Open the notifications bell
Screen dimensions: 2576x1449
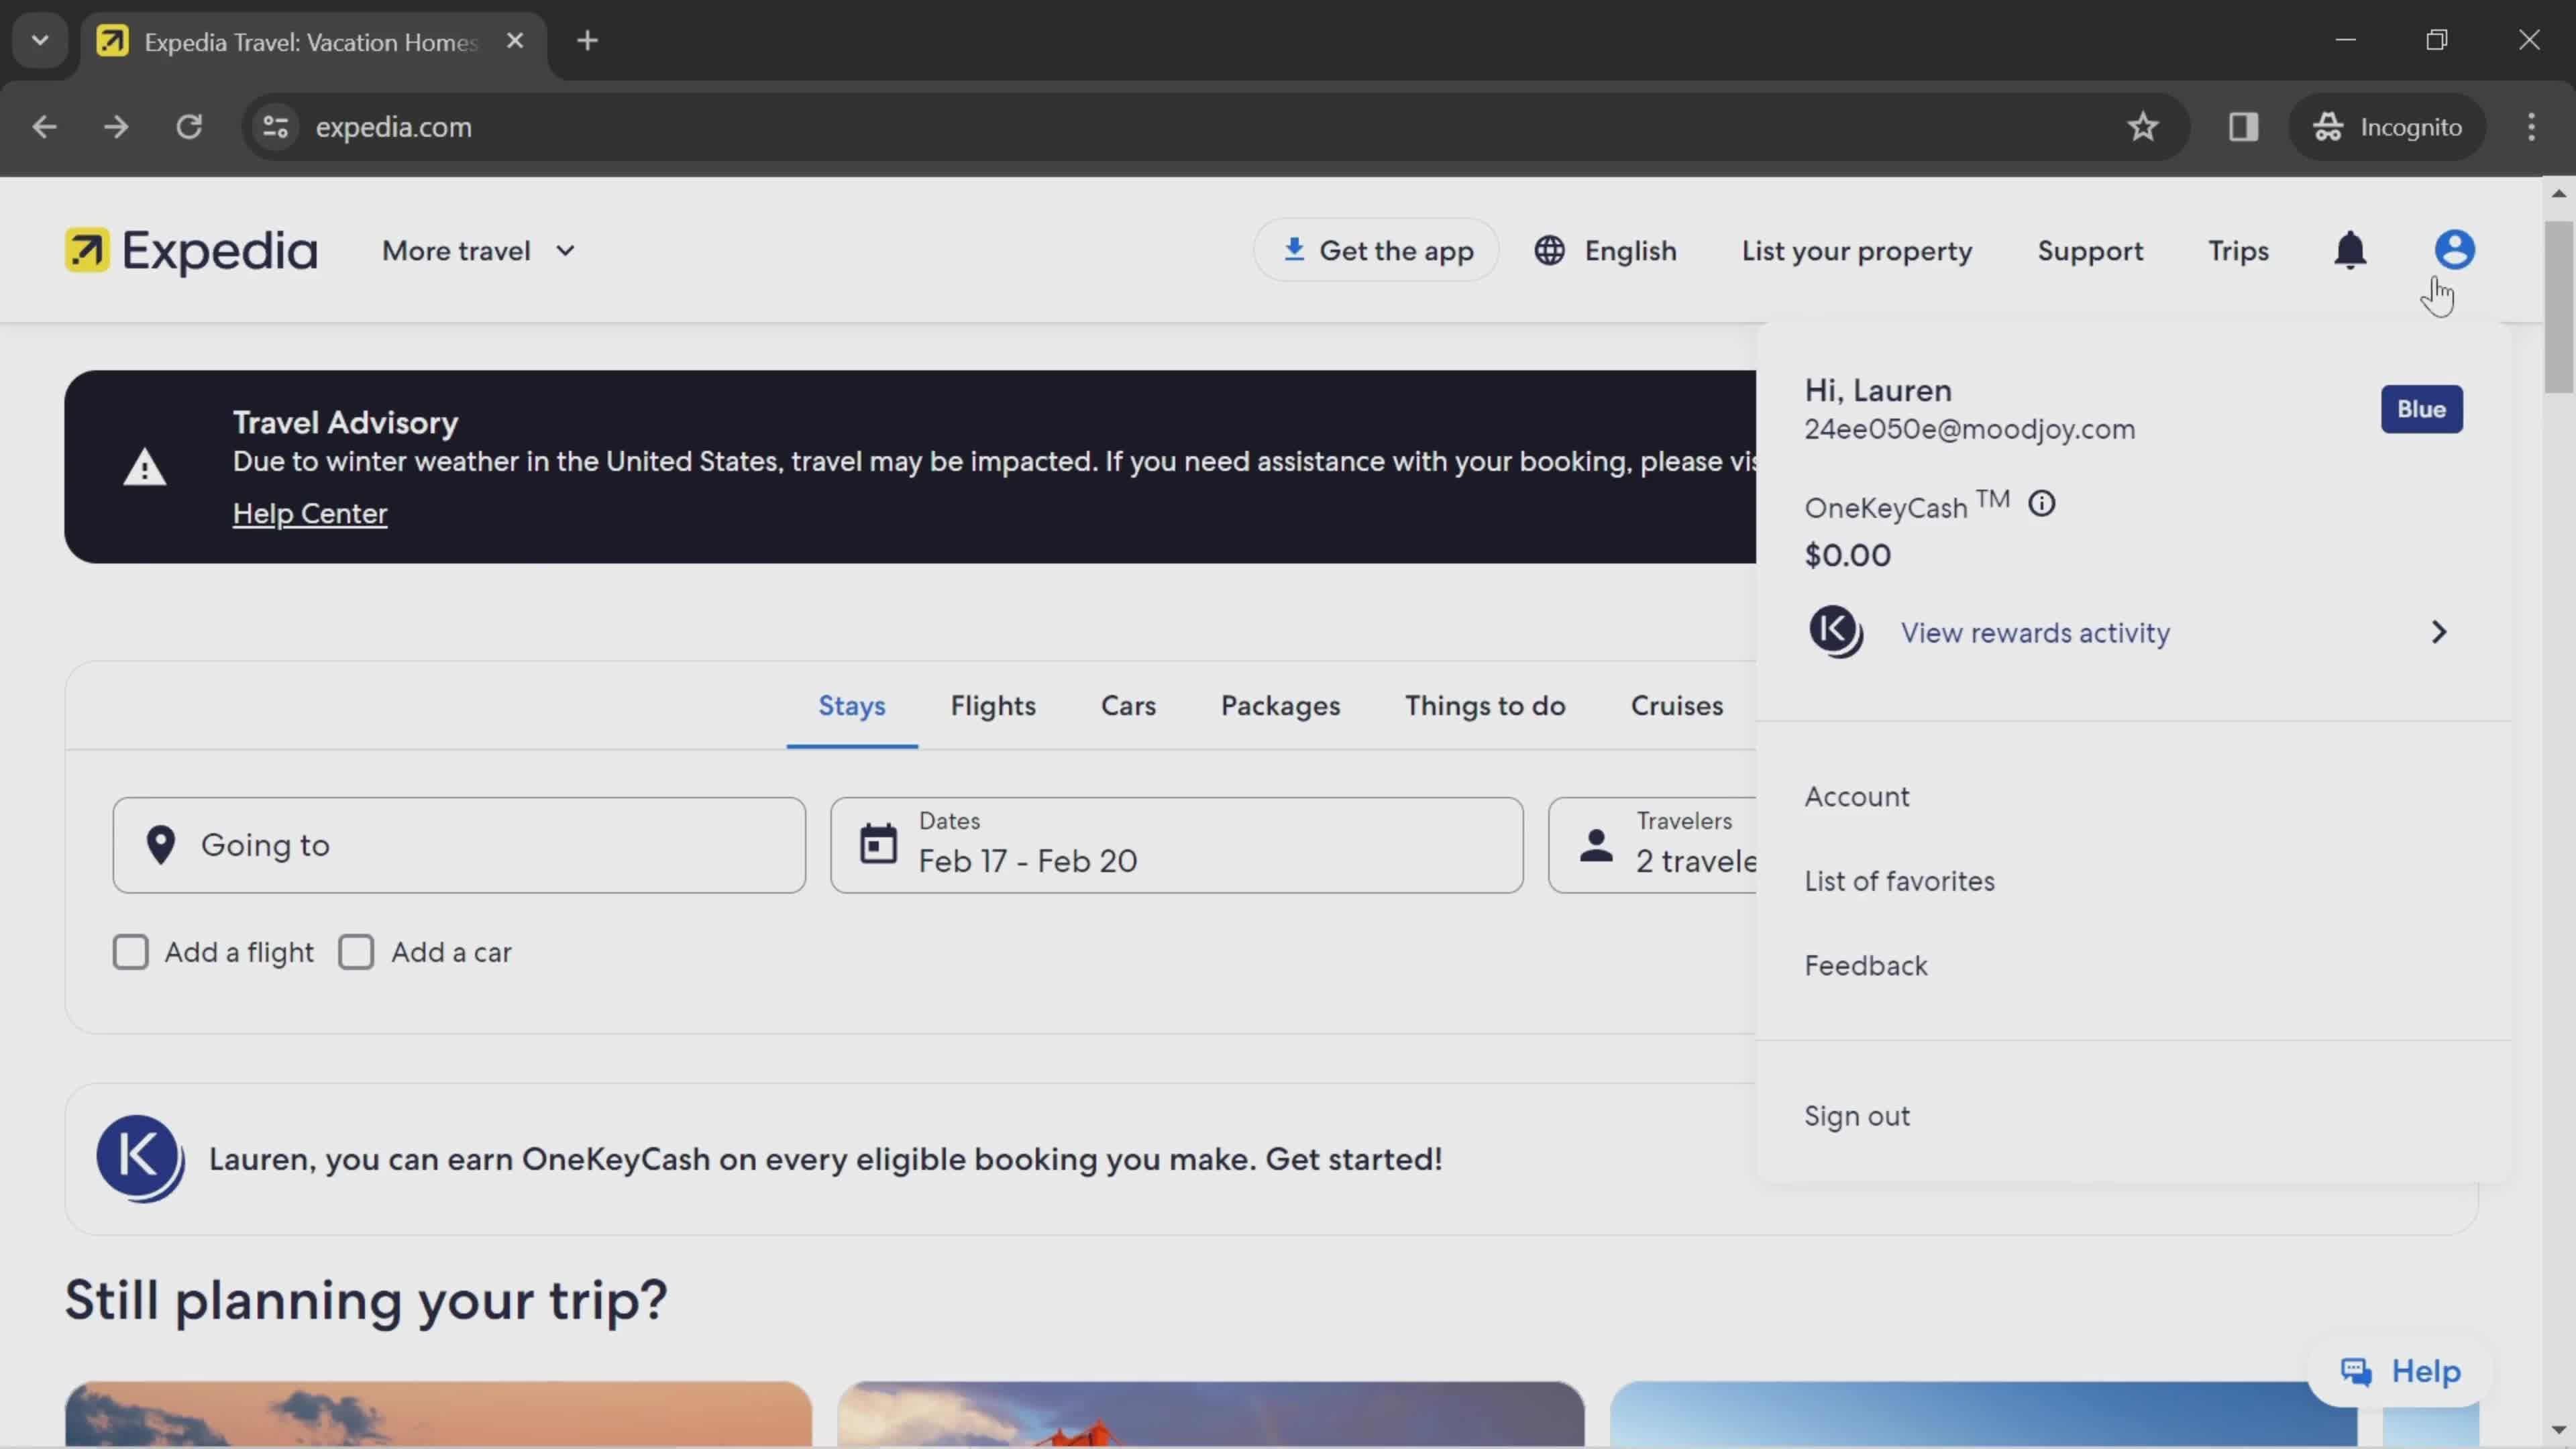(x=2350, y=250)
